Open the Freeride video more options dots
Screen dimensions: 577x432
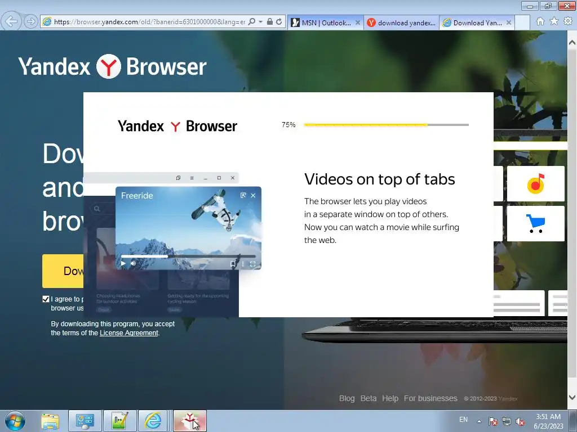click(x=243, y=264)
